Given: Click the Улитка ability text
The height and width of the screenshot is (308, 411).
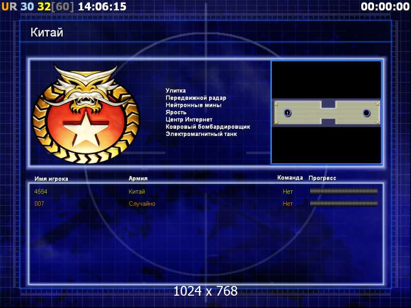Looking at the screenshot, I should (x=176, y=91).
